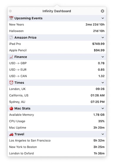Image resolution: width=114 pixels, height=165 pixels.
Task: Select the USD -> EUR exchange row
Action: coord(57,70)
